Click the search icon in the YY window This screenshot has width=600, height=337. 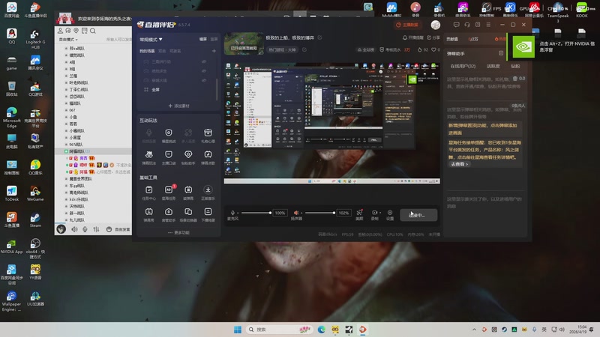[x=93, y=31]
